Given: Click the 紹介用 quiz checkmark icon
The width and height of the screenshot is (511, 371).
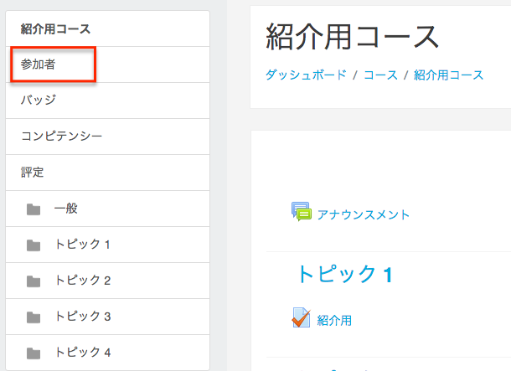Looking at the screenshot, I should 301,319.
